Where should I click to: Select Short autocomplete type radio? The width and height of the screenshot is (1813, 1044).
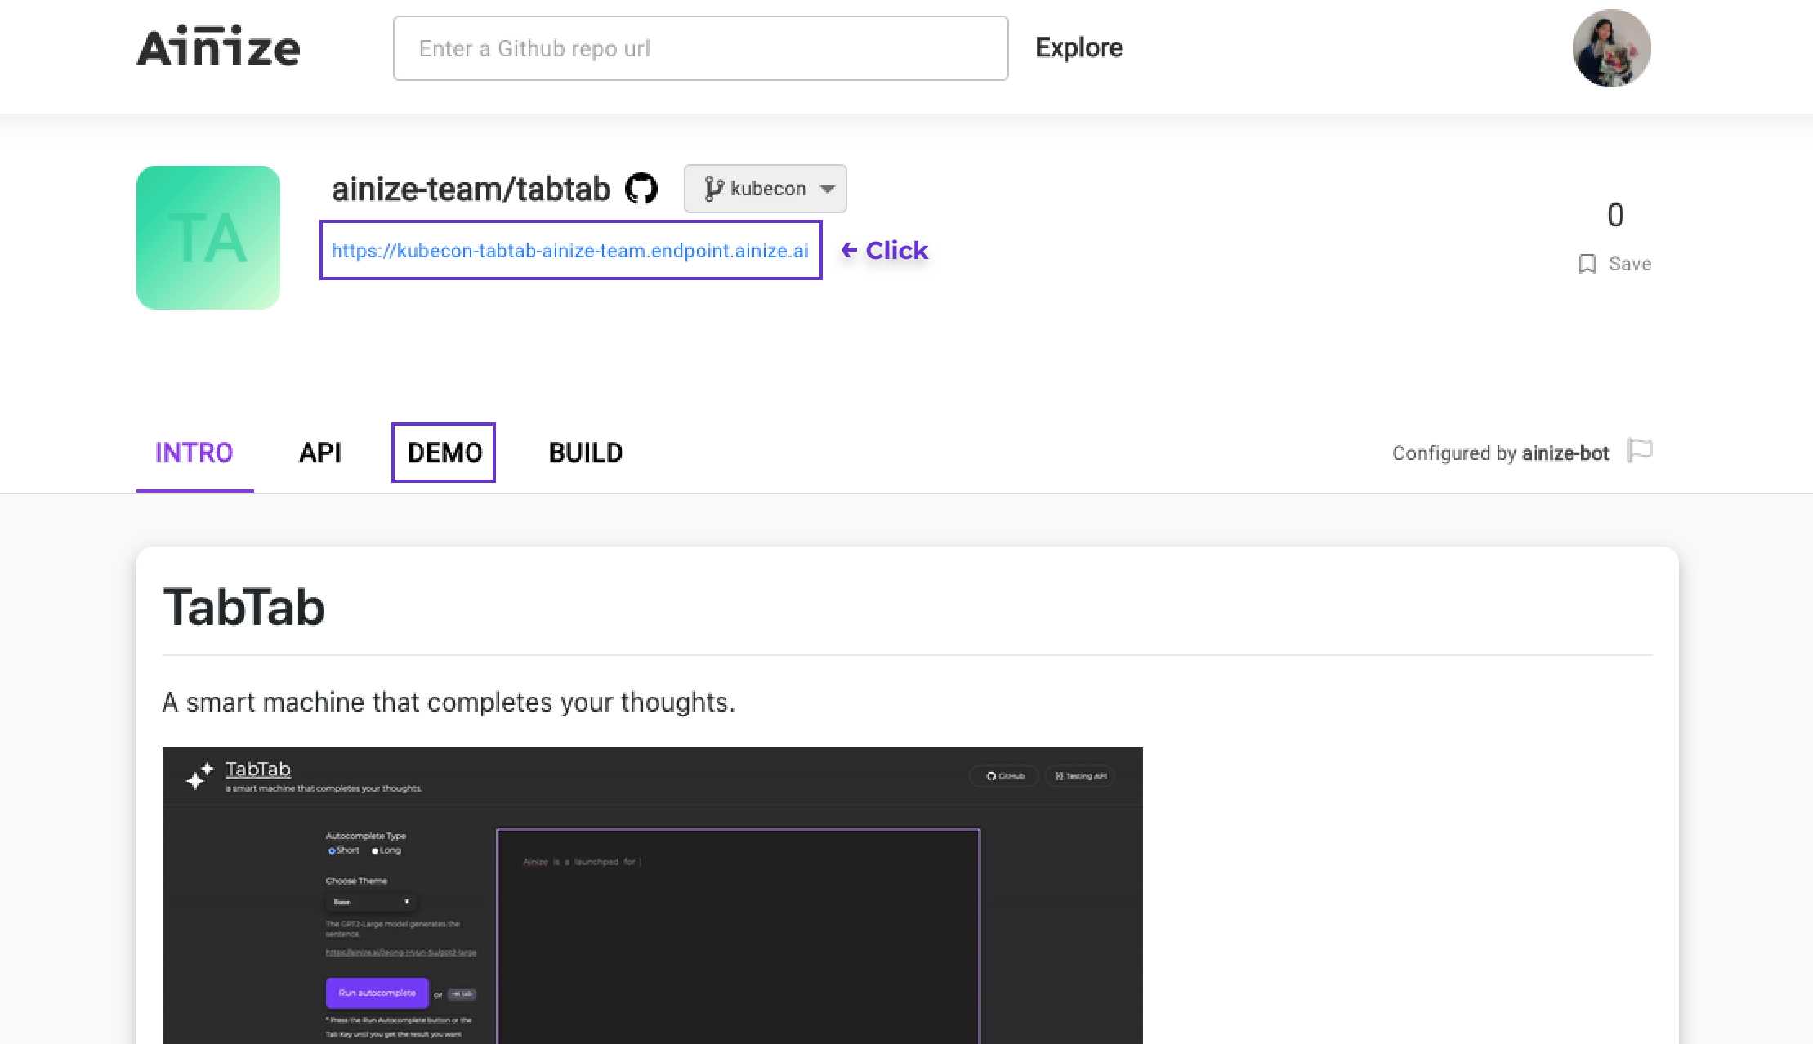tap(332, 850)
